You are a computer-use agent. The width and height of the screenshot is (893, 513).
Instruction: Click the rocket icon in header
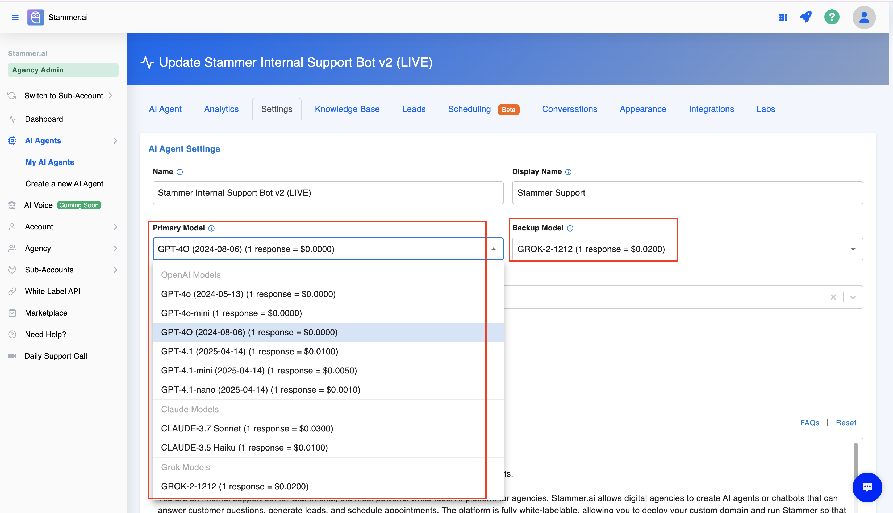[806, 17]
